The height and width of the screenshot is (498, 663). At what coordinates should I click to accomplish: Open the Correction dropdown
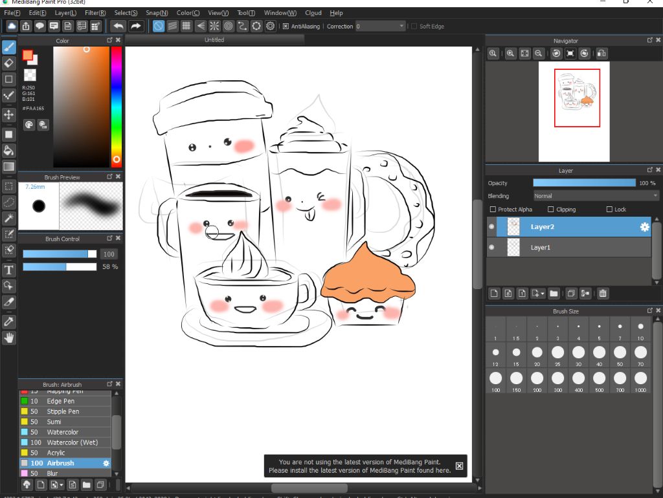[x=381, y=26]
